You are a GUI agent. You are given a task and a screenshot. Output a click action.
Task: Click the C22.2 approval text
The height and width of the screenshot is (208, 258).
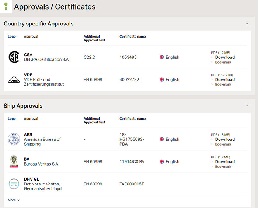(89, 57)
